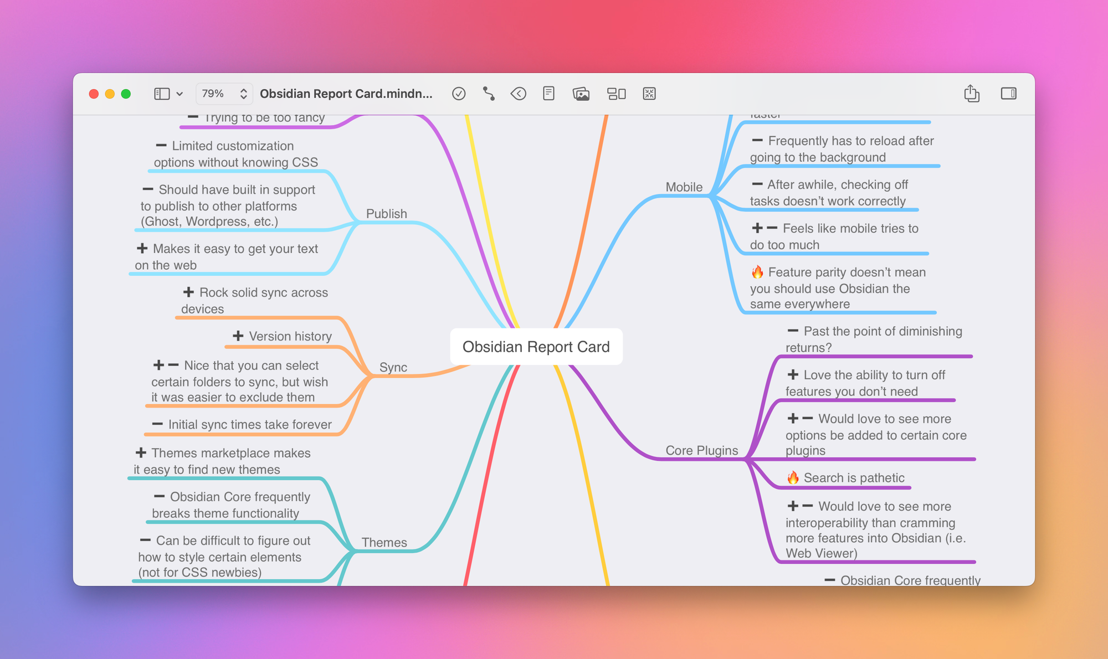Click the layout options toolbar icon
This screenshot has width=1108, height=659.
616,94
